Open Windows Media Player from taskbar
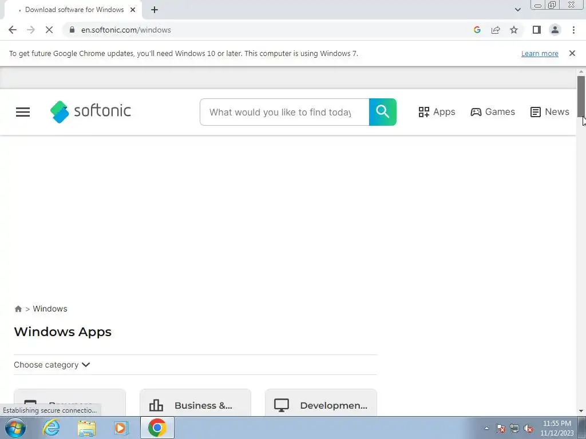The image size is (586, 439). point(121,428)
